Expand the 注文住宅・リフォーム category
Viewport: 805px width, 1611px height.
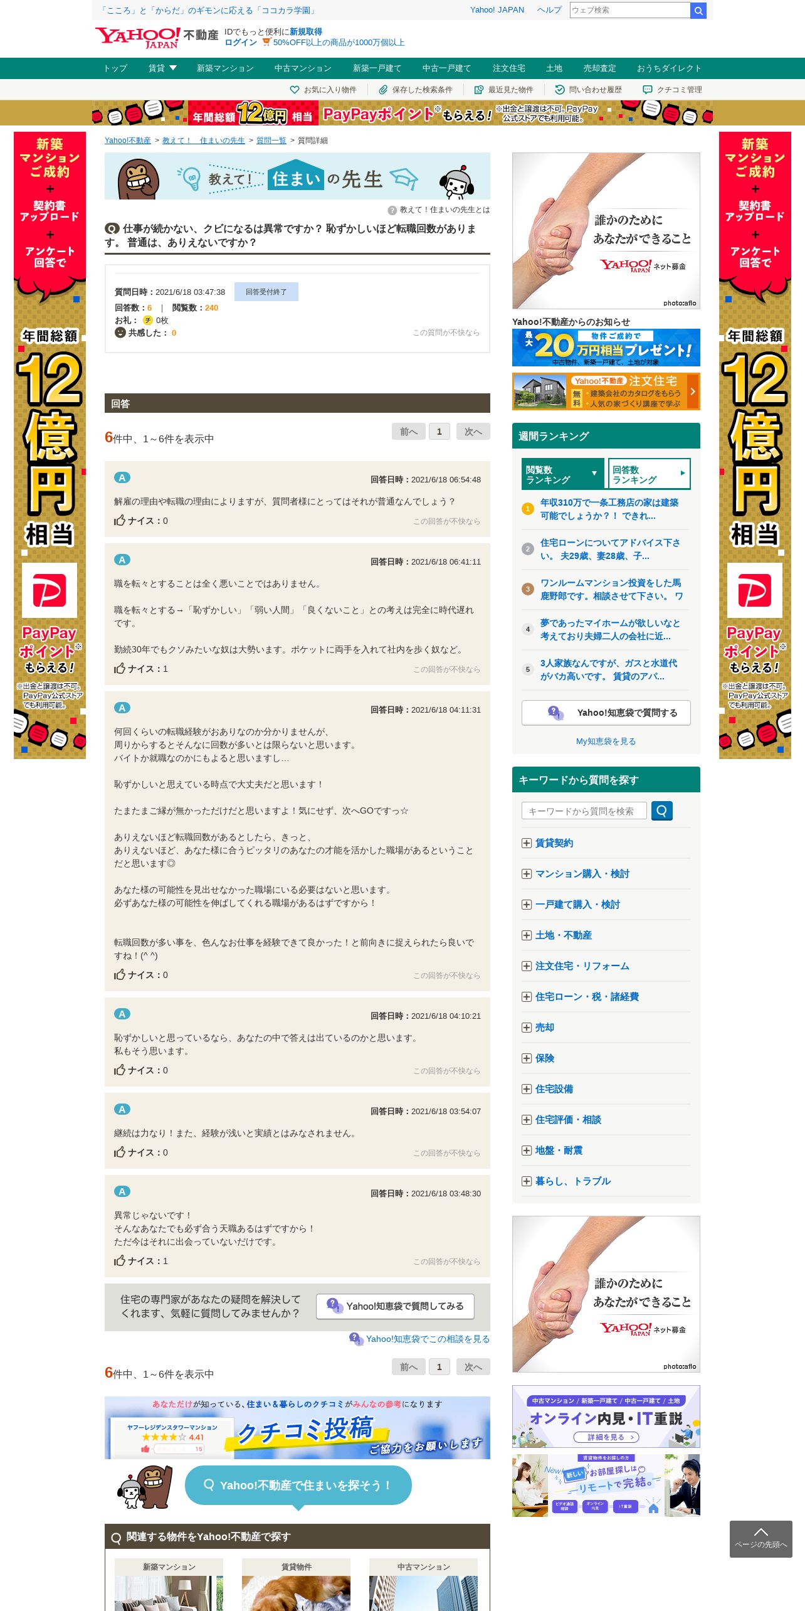(527, 966)
